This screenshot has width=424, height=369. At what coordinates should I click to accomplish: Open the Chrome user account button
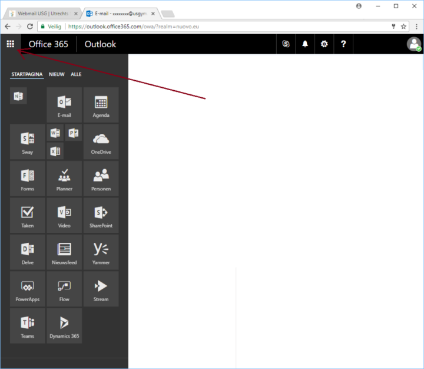click(359, 6)
